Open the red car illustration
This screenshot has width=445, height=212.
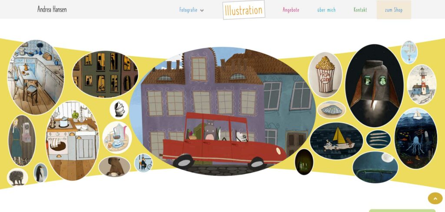(x=222, y=111)
